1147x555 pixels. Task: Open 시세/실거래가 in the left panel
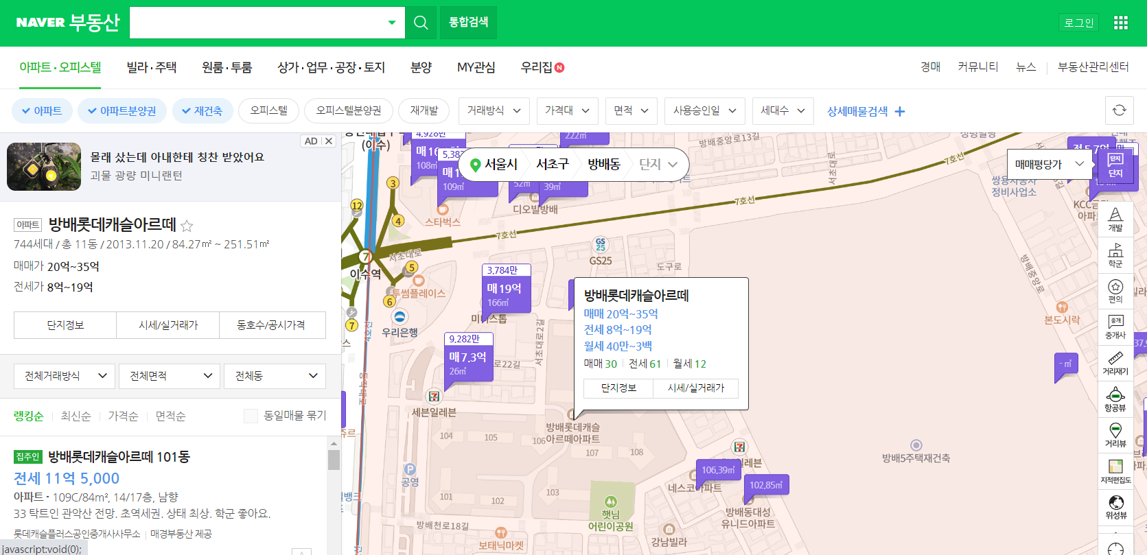(168, 325)
